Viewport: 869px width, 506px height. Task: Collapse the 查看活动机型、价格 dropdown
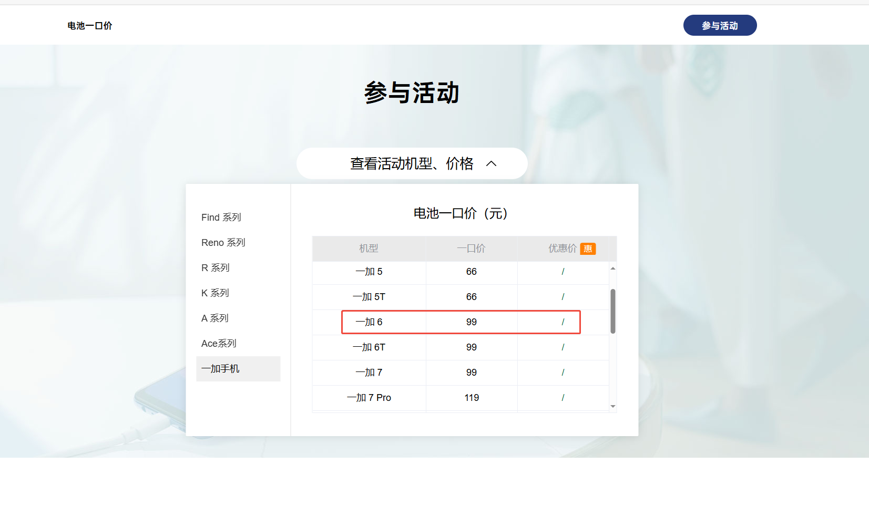412,163
